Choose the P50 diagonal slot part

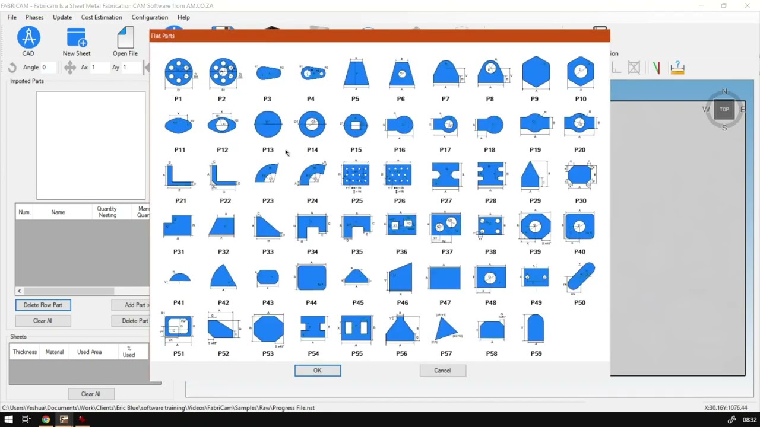(x=580, y=278)
